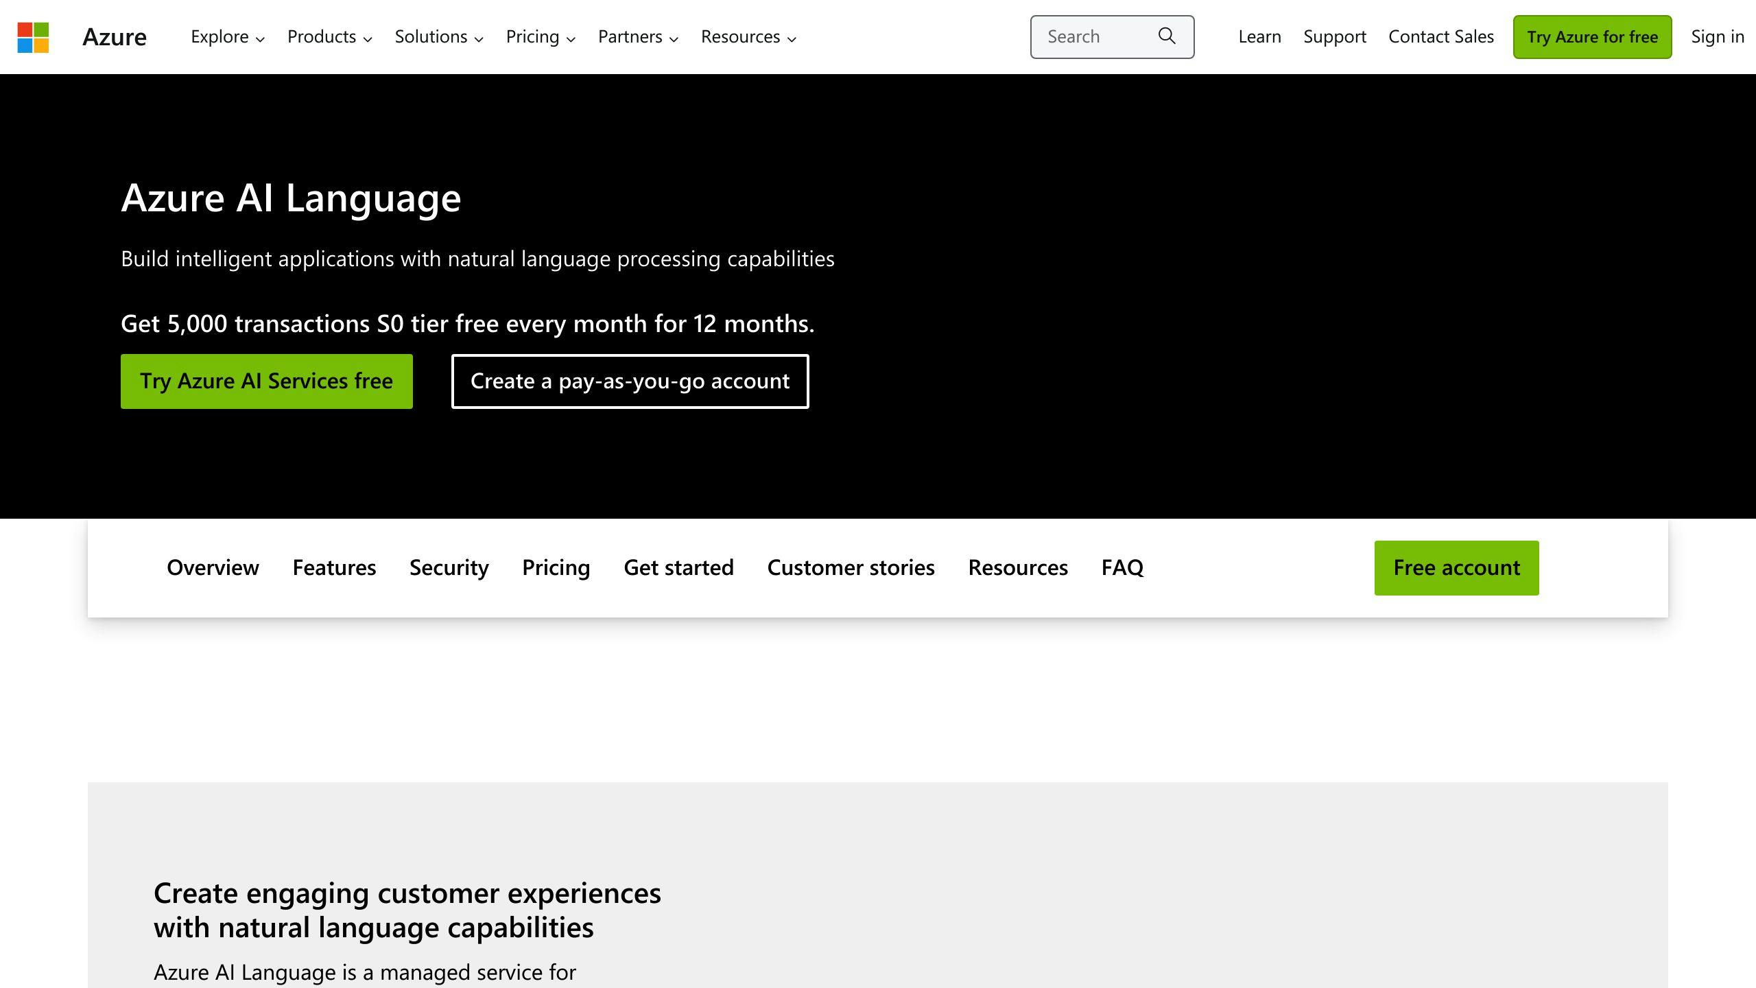Click the search magnifier icon
The image size is (1756, 988).
click(x=1167, y=36)
